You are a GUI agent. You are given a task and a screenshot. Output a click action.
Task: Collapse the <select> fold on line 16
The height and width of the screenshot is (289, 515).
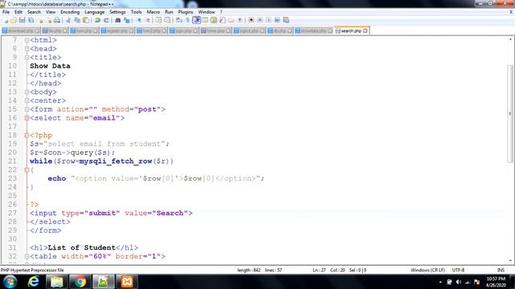coord(27,118)
